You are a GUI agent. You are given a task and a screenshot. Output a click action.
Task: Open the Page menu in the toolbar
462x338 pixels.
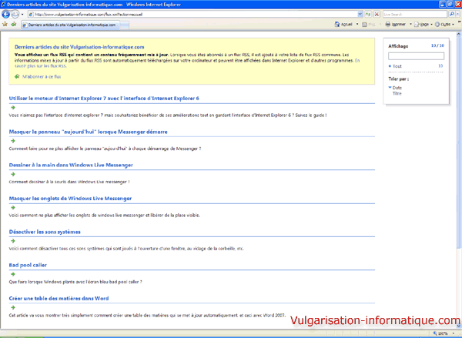[x=423, y=25]
